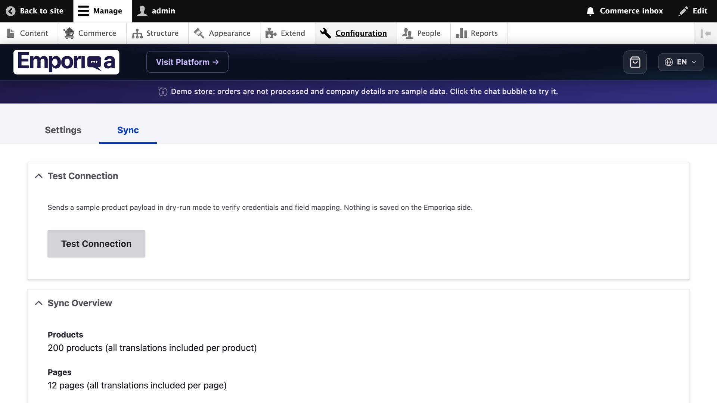The image size is (717, 403).
Task: Toggle the Manage hamburger menu
Action: 103,11
